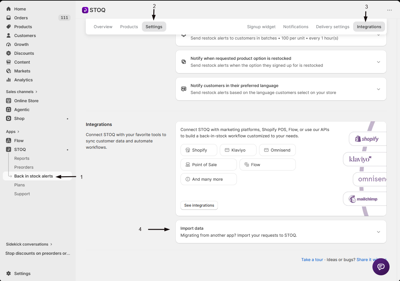Click the Home icon in sidebar
Image resolution: width=400 pixels, height=281 pixels.
click(9, 9)
